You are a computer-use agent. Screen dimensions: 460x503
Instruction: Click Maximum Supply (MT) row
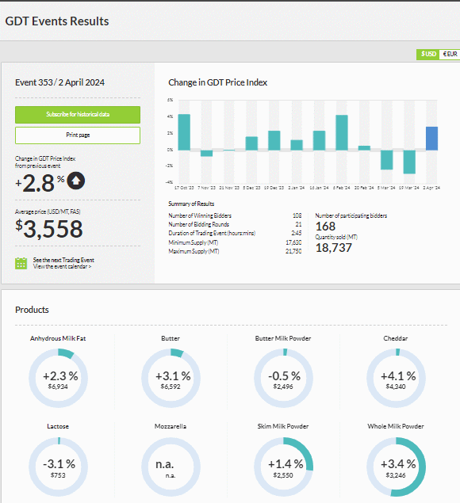pyautogui.click(x=235, y=251)
